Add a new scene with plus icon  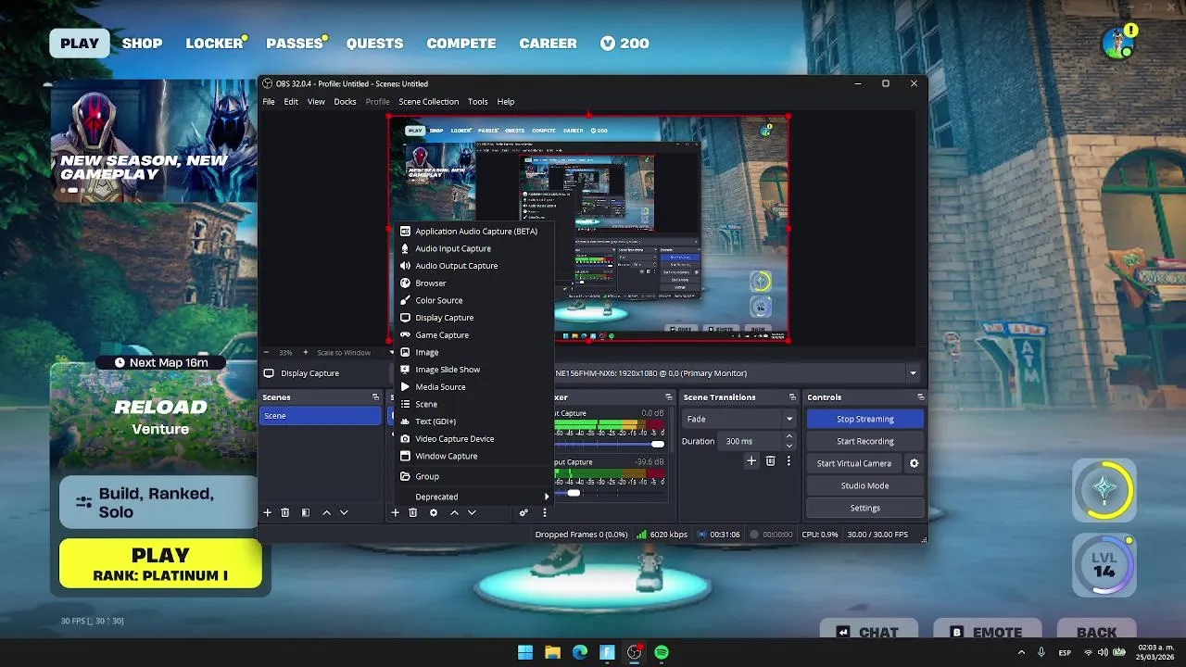coord(268,512)
